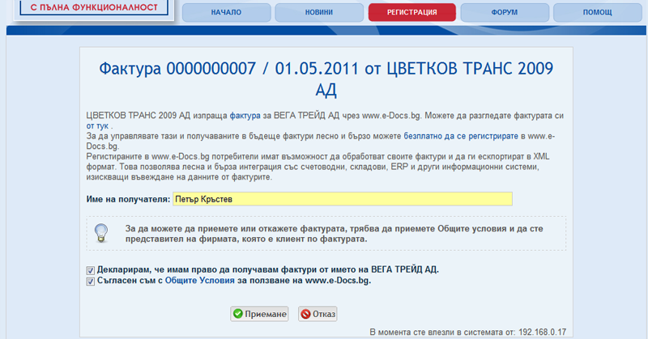Click the hint text starting 'За да можете да приемете'
The height and width of the screenshot is (339, 648).
click(x=334, y=234)
